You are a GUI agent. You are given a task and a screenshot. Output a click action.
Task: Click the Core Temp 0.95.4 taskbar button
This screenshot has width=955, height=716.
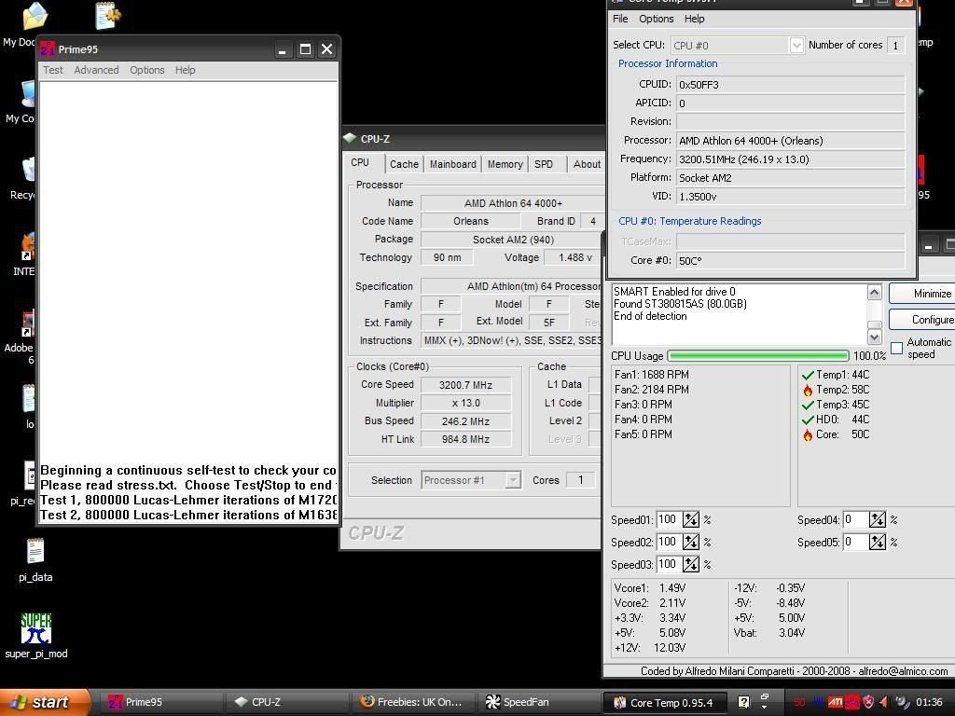tap(666, 702)
